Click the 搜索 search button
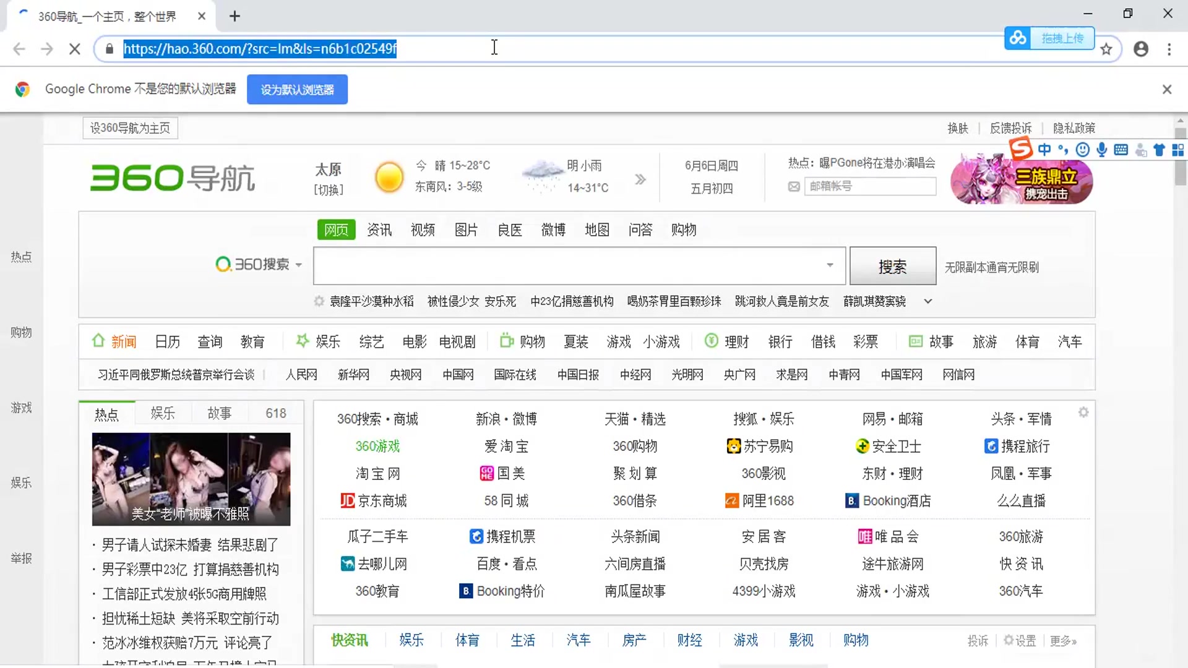 (x=892, y=267)
